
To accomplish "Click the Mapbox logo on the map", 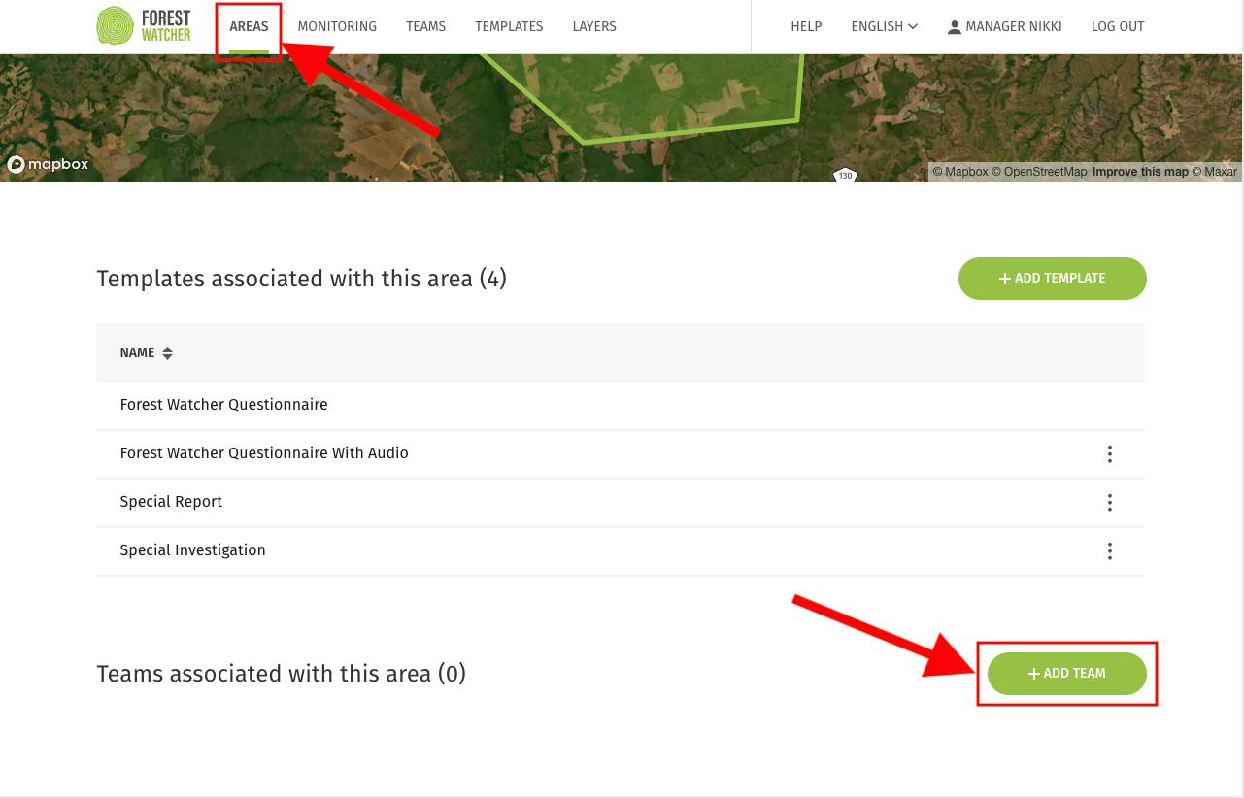I will tap(47, 165).
